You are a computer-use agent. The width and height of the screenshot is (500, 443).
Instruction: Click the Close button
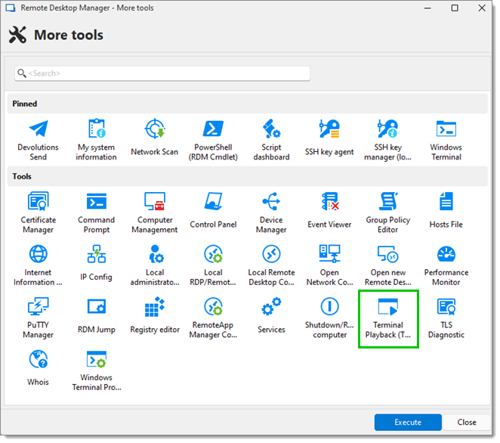click(467, 423)
